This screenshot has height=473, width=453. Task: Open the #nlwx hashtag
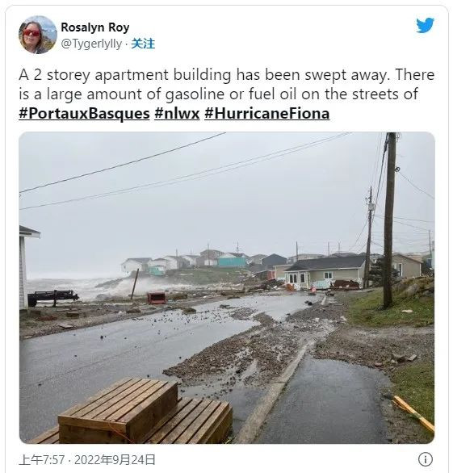pos(177,114)
